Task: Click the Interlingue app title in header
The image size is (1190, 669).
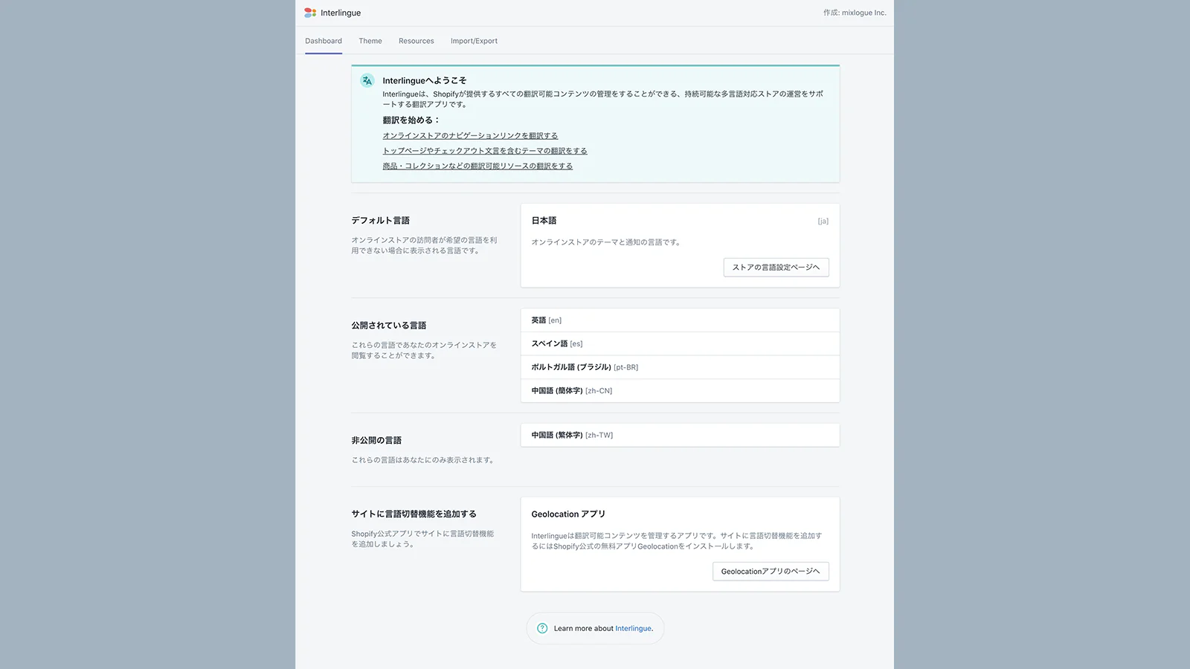Action: 341,13
